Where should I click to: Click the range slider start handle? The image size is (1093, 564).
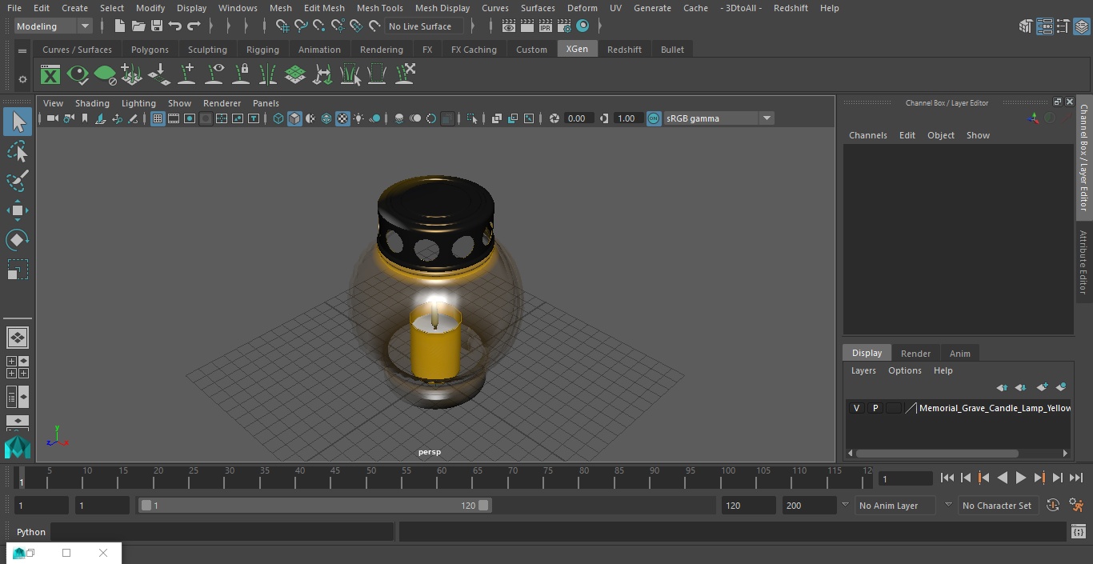(x=146, y=506)
